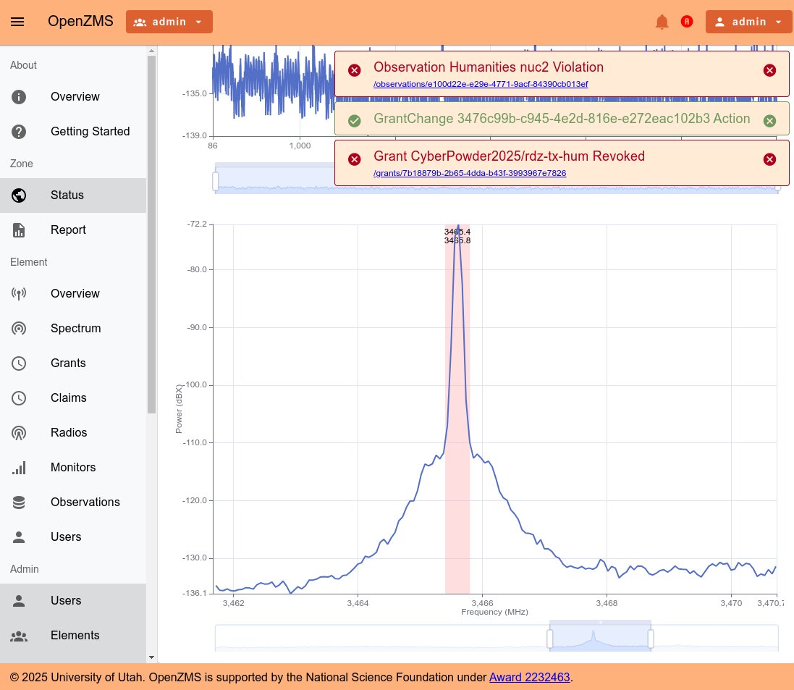The height and width of the screenshot is (690, 794).
Task: Open Element Users person icon
Action: (x=19, y=537)
